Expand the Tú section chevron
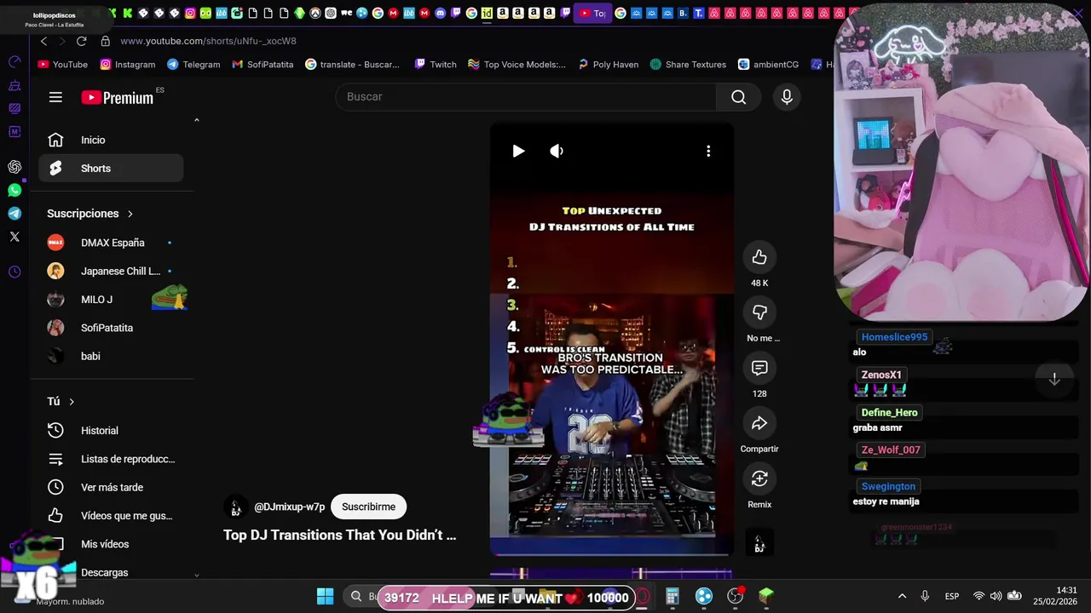This screenshot has height=613, width=1091. coord(72,401)
